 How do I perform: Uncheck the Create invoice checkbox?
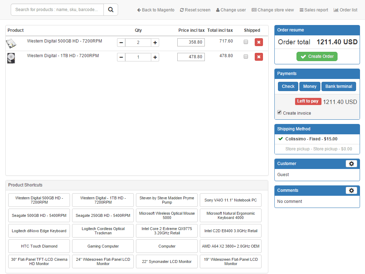tap(279, 113)
